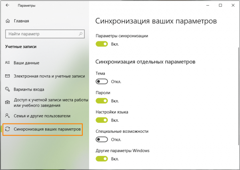The height and width of the screenshot is (170, 240).
Task: Click the Тема label text
Action: point(100,73)
